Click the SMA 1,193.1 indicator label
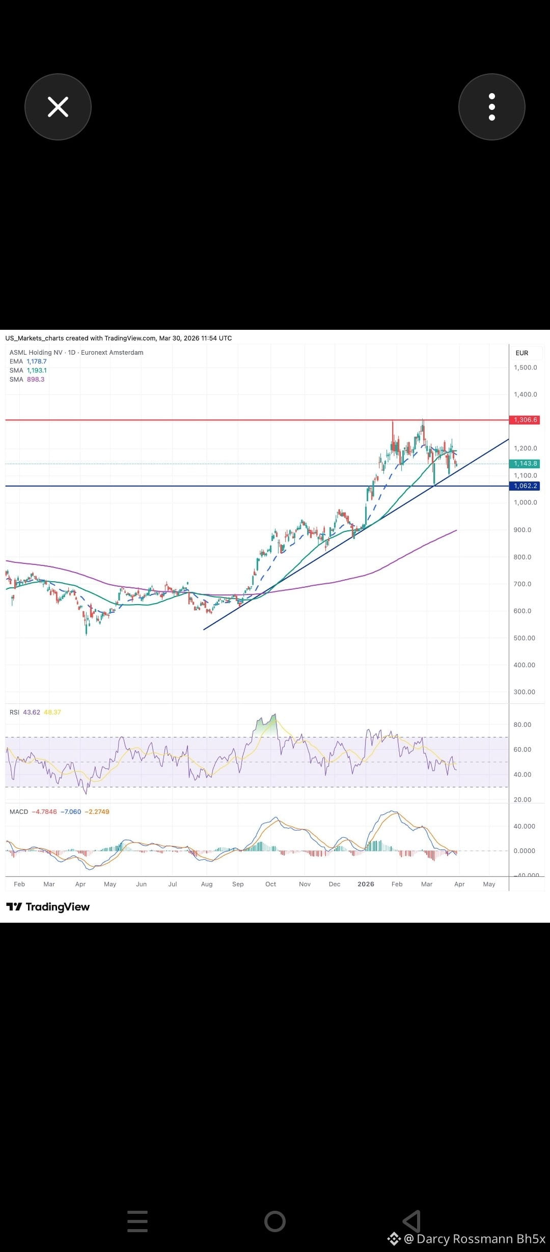 (28, 371)
